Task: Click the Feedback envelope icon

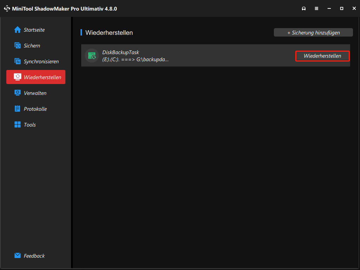Action: click(x=18, y=256)
